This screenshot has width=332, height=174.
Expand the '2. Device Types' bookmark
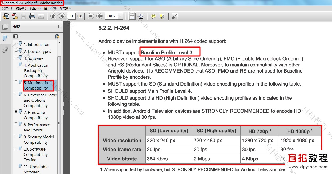[x=16, y=50]
